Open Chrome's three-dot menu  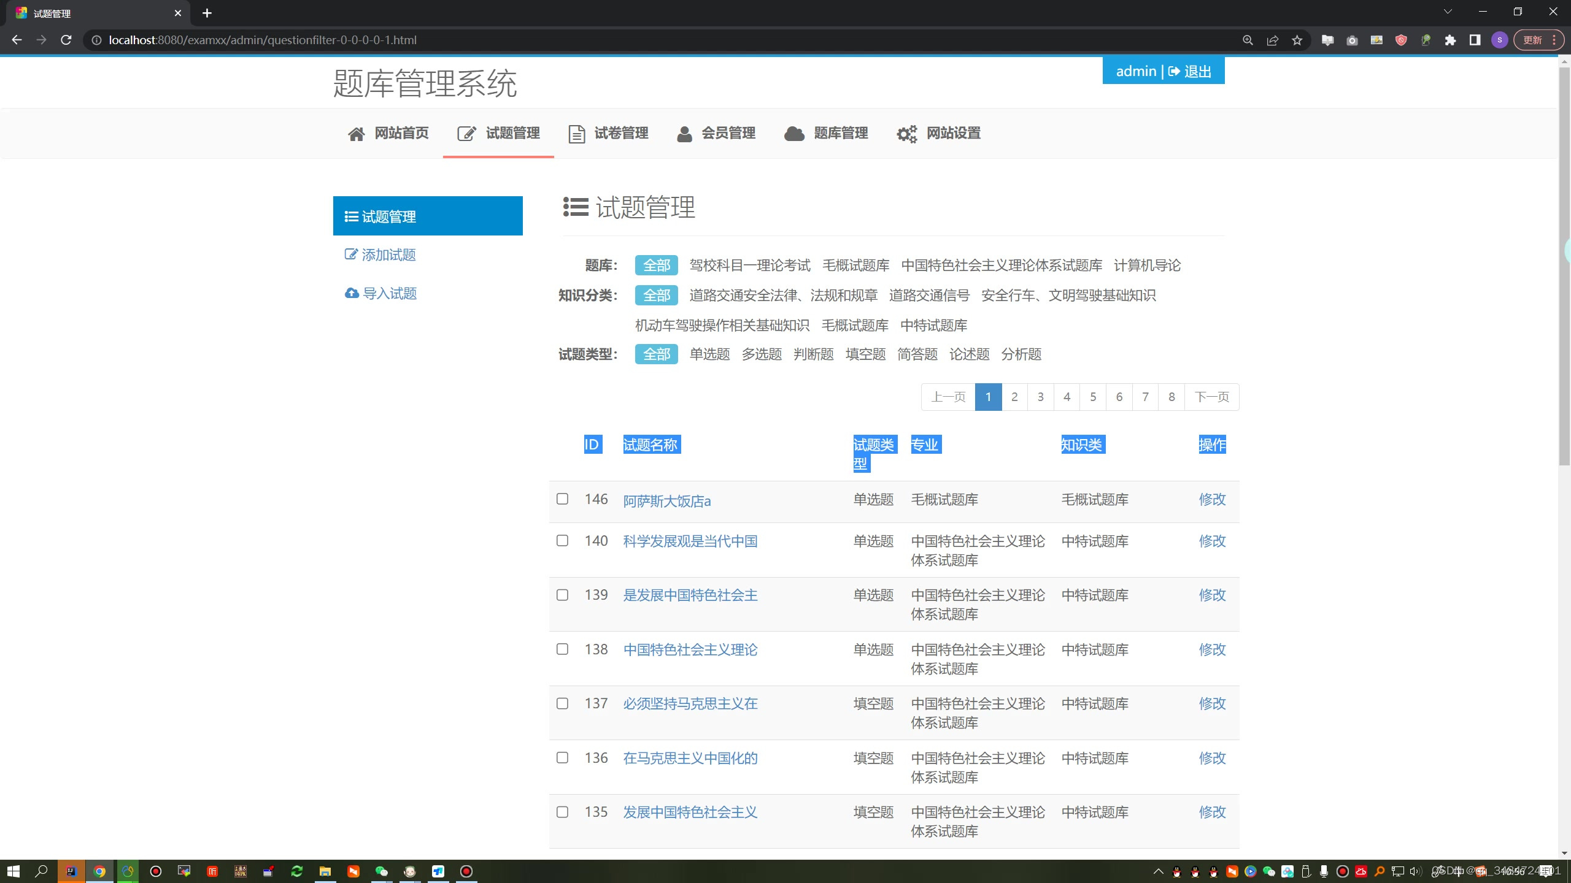pos(1553,40)
